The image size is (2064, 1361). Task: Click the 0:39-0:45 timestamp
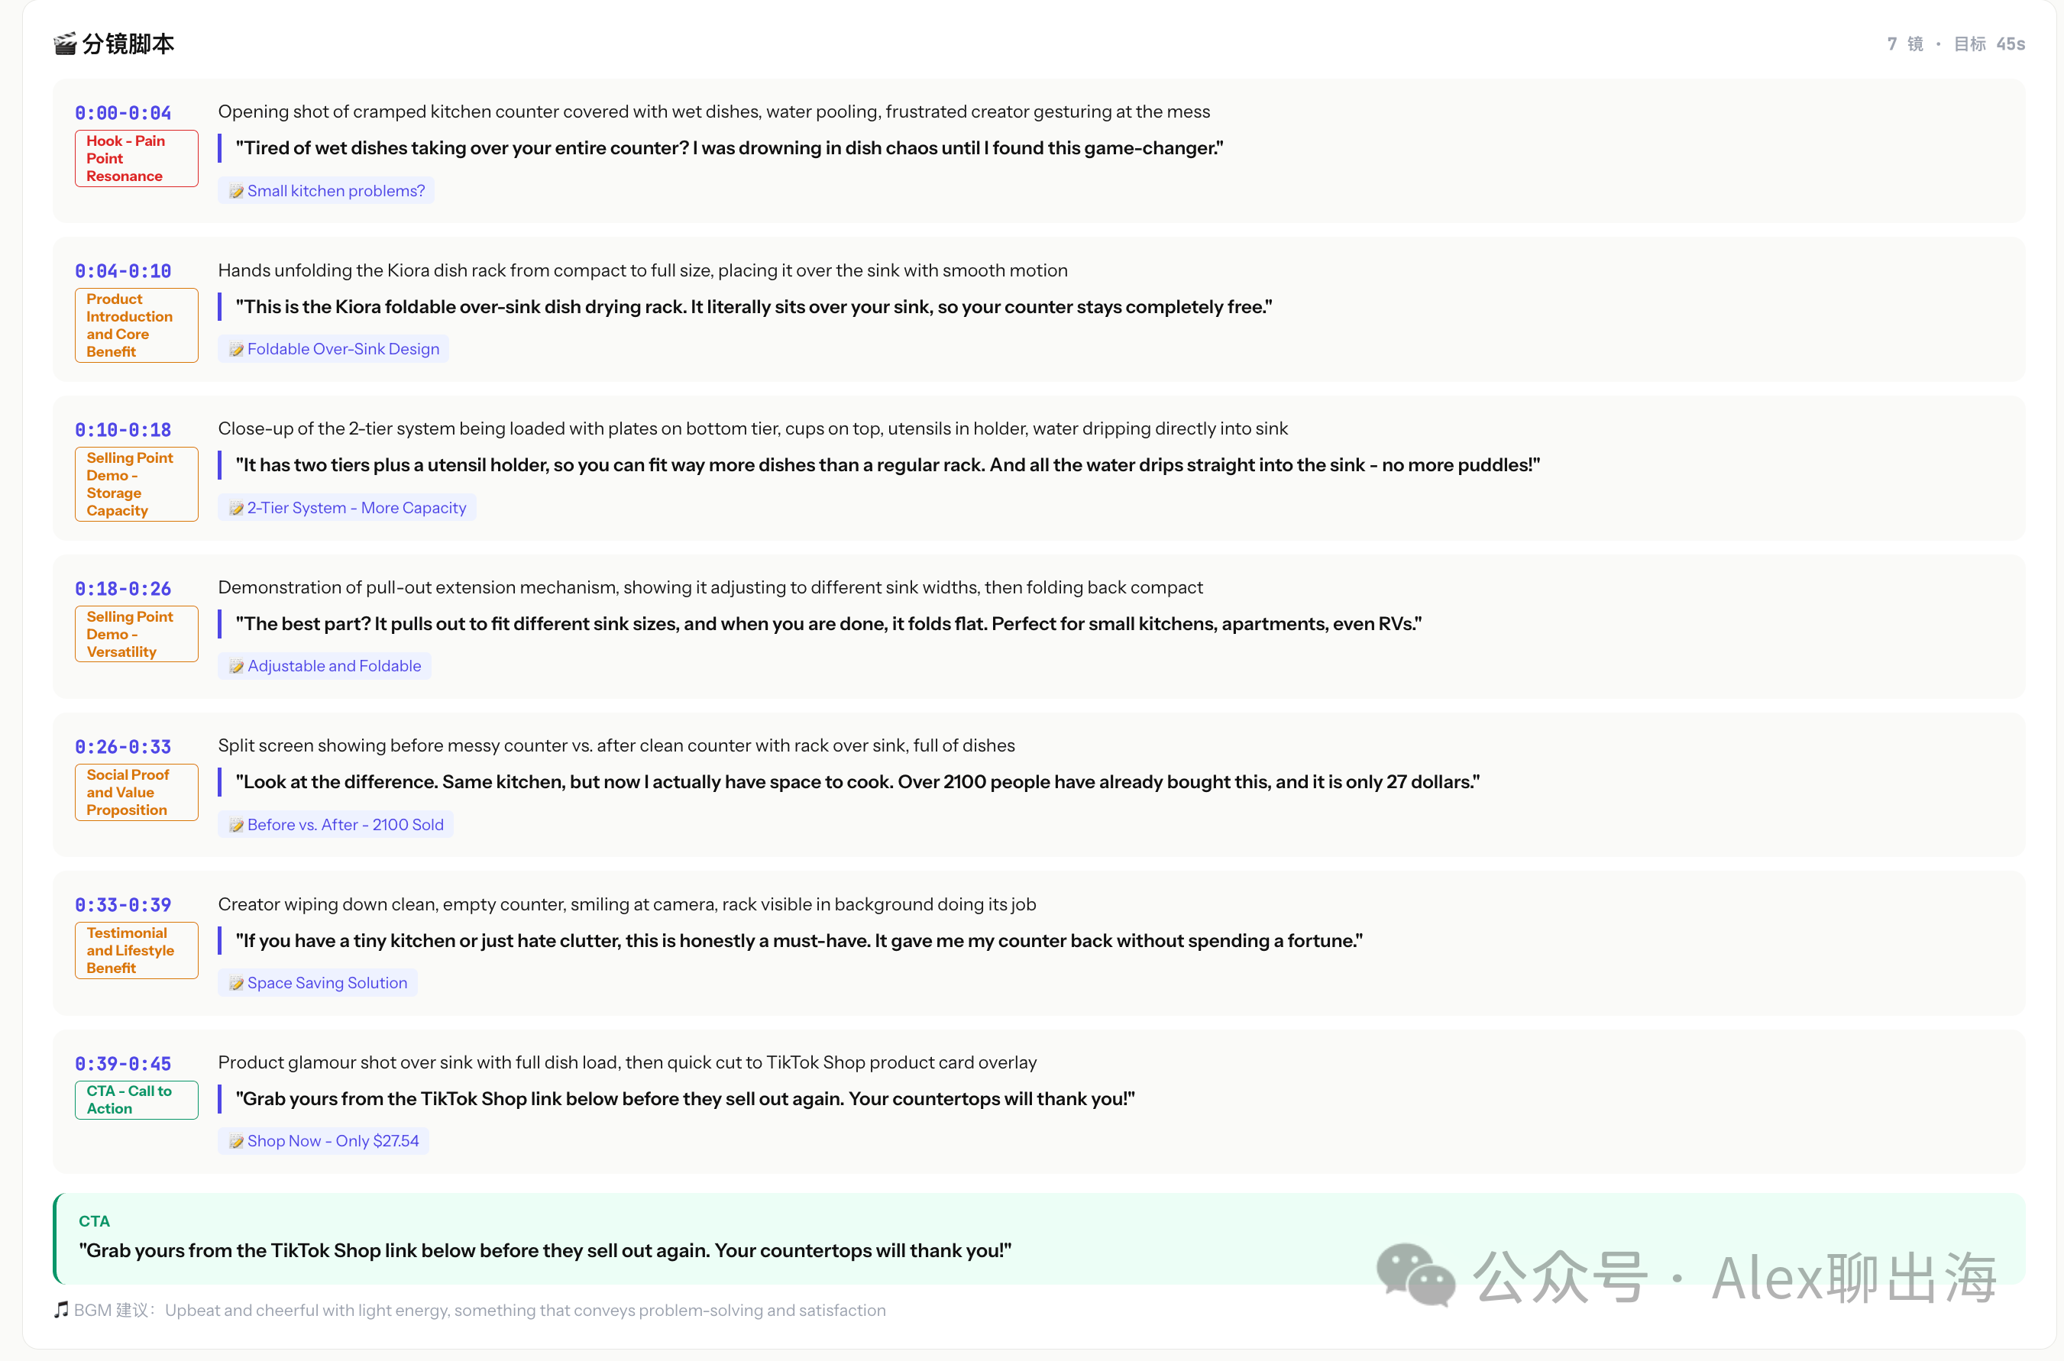pos(123,1063)
